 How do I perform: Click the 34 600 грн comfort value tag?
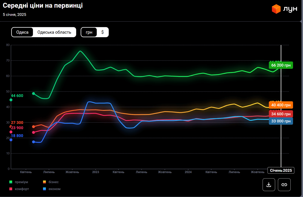coord(281,114)
